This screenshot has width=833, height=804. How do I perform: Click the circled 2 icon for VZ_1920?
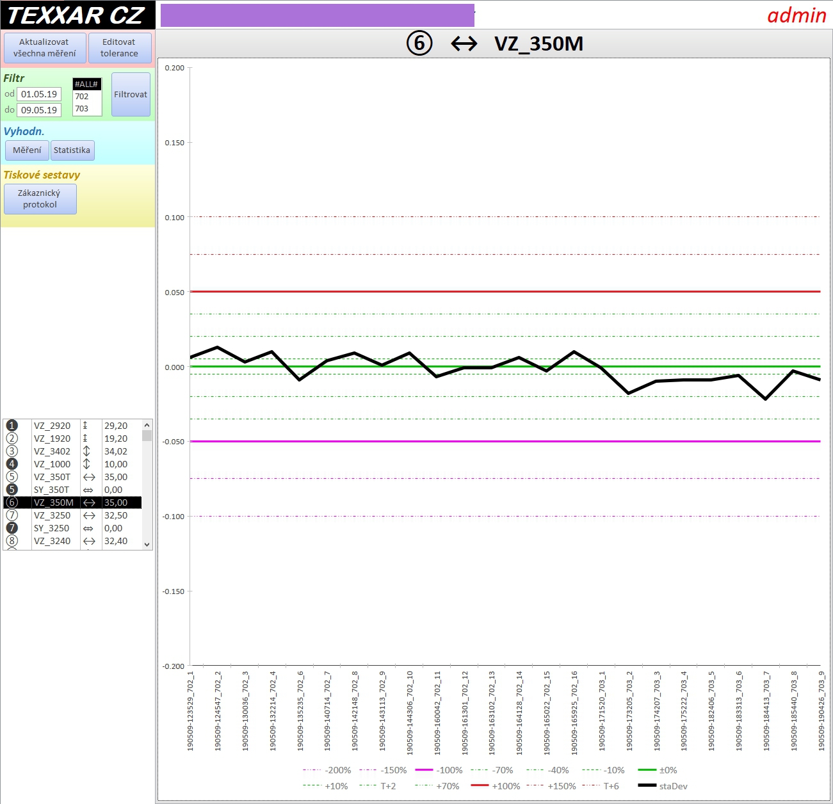click(x=12, y=438)
